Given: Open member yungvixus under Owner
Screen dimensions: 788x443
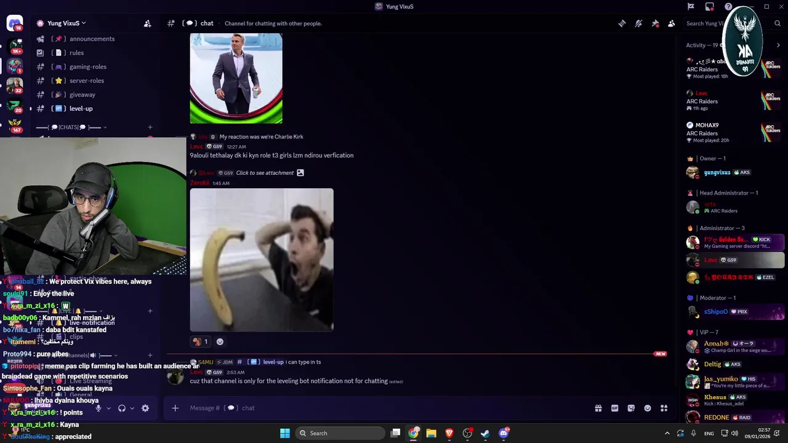Looking at the screenshot, I should (734, 173).
